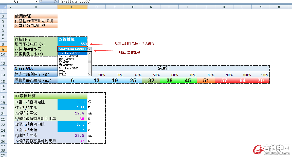
Task: Click the 0.96 voltage input cell
Action: [x=72, y=130]
